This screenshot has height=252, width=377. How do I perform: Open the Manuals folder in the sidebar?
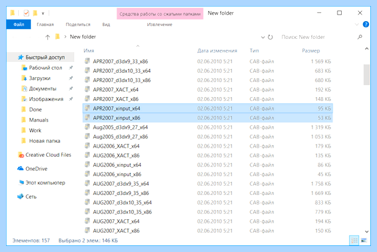[38, 120]
